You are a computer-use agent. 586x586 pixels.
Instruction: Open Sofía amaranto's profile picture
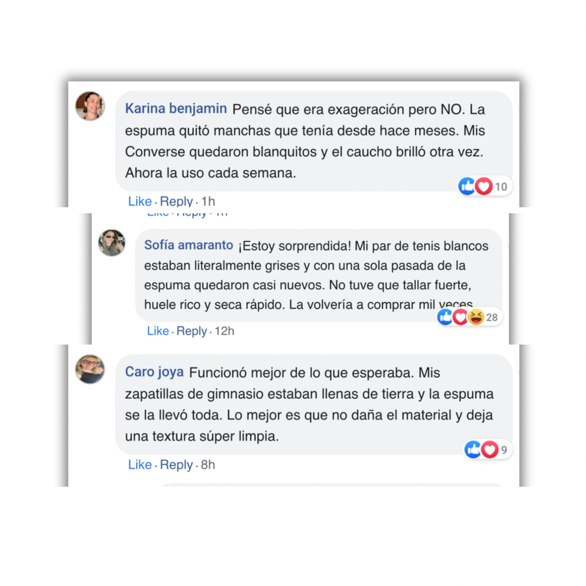(x=112, y=243)
